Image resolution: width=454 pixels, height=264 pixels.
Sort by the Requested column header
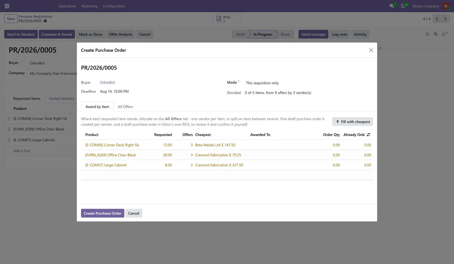[163, 135]
